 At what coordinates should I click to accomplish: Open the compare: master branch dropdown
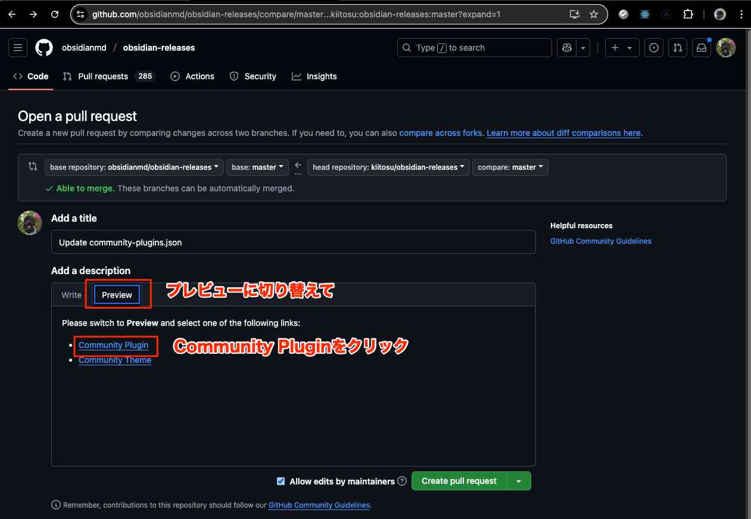click(510, 167)
